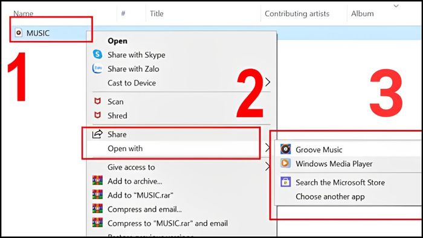Screen dimensions: 423x238
Task: Click the column sort chevron above Album
Action: pos(396,6)
